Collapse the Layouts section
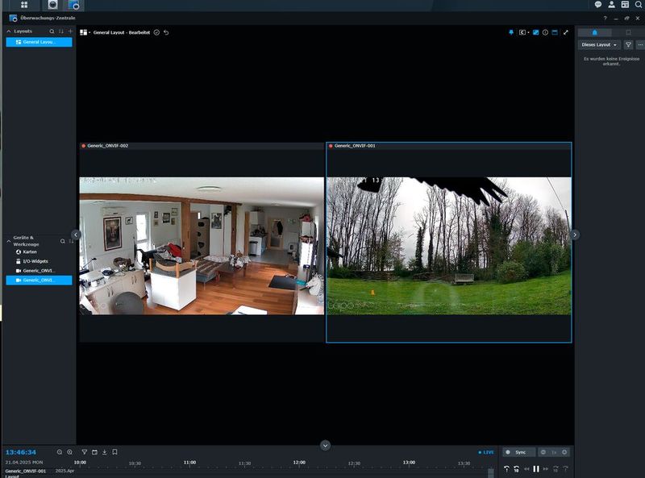This screenshot has height=478, width=645. 9,31
